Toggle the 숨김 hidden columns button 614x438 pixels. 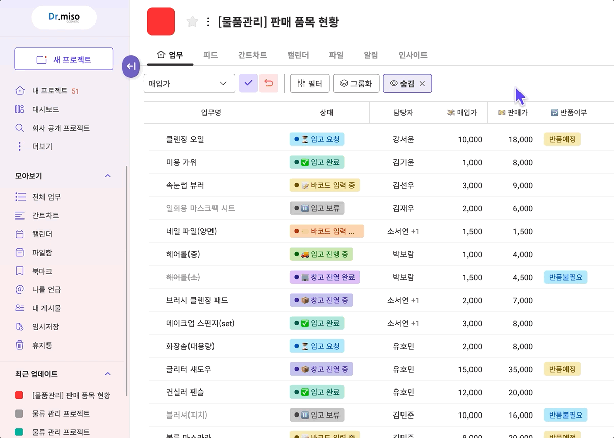[402, 84]
